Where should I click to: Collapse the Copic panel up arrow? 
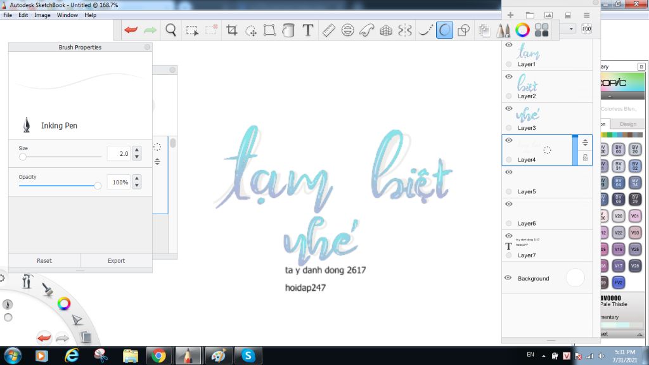(610, 96)
